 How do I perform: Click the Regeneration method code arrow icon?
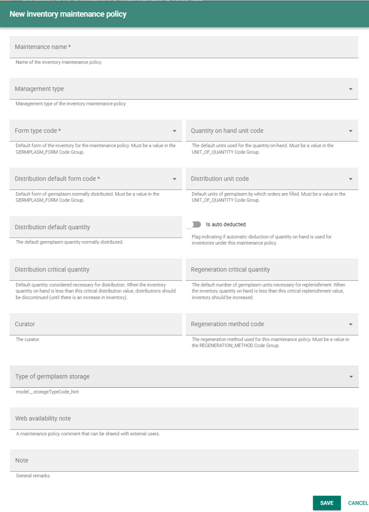351,325
